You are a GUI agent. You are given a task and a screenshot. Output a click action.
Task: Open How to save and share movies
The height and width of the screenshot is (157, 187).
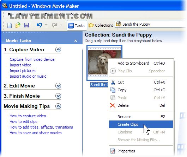(x=36, y=133)
